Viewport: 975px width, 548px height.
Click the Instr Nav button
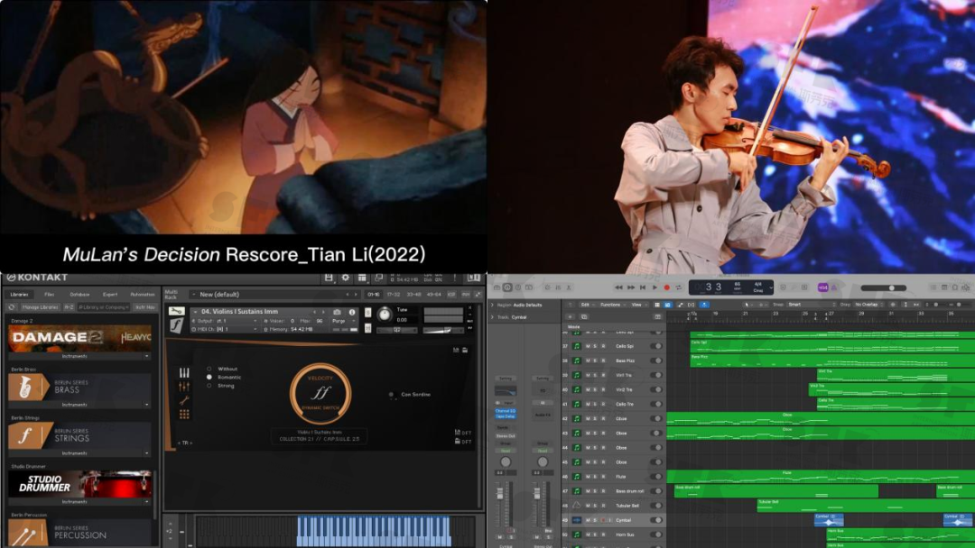[144, 307]
